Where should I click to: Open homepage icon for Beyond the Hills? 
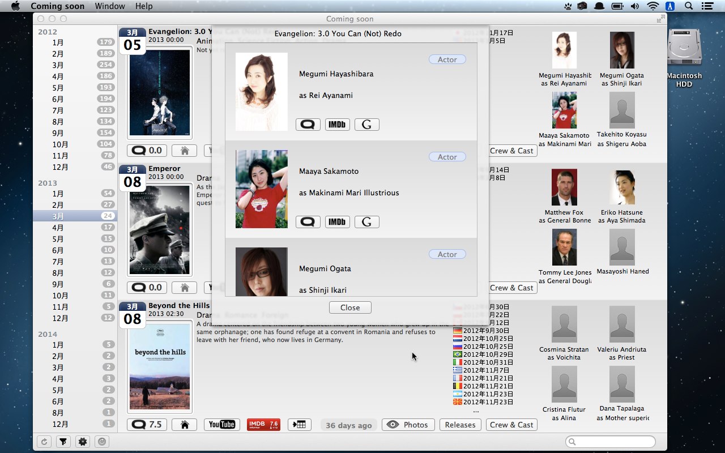tap(184, 425)
